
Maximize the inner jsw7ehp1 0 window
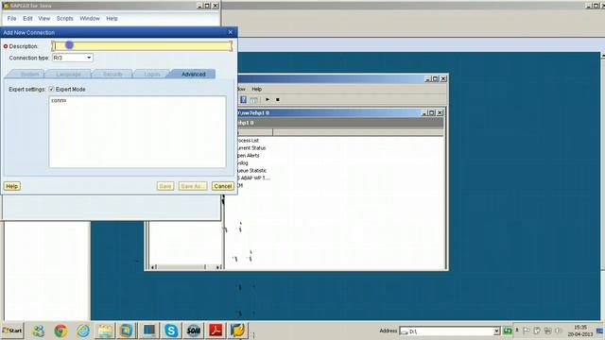tap(432, 112)
